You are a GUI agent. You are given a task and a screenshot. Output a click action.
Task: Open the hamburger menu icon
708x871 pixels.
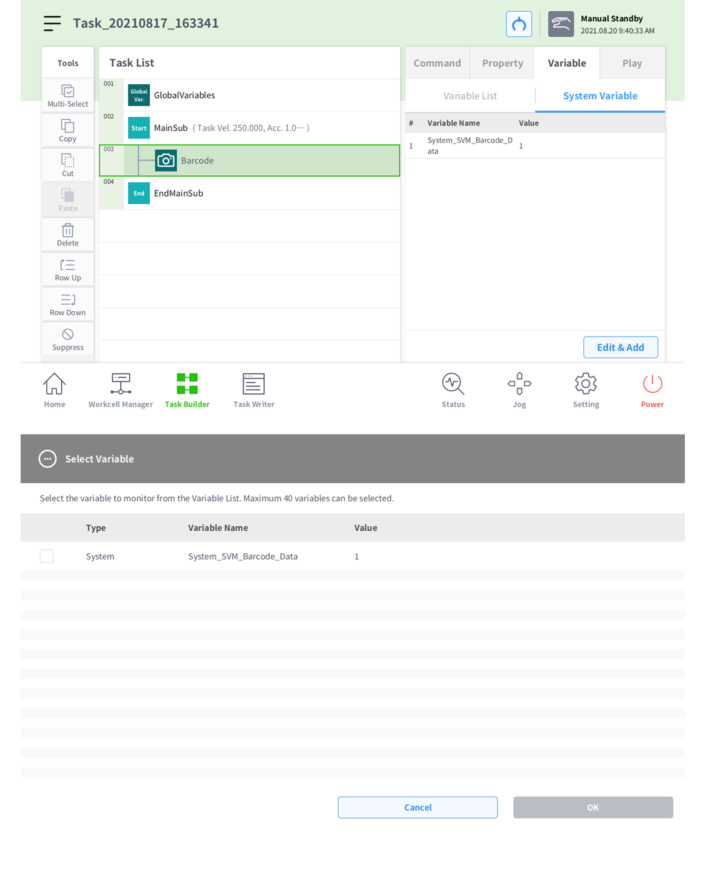pos(52,24)
